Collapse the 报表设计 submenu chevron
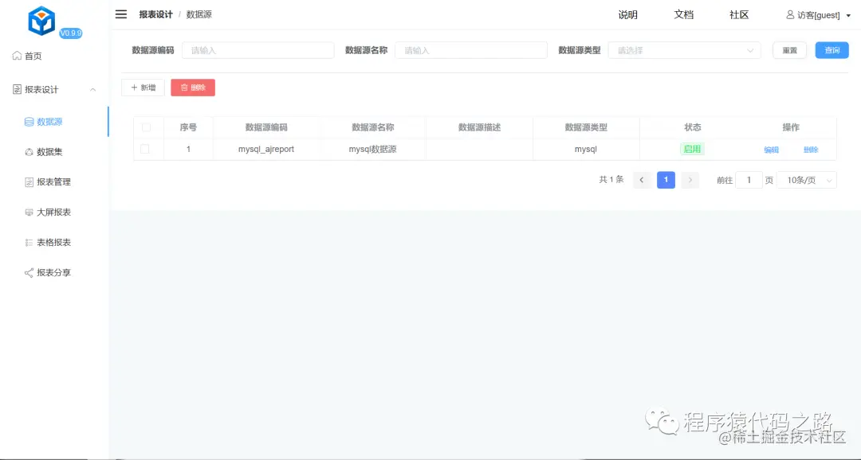This screenshot has height=460, width=861. pos(92,89)
